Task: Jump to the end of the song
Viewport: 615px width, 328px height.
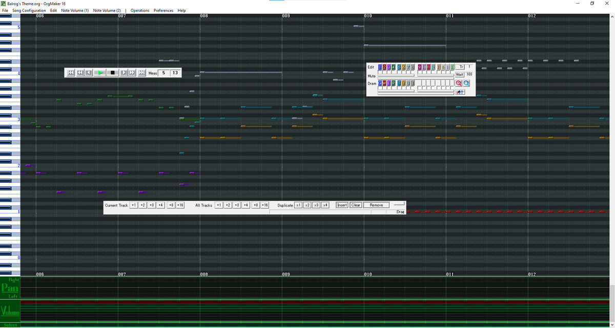Action: [x=142, y=73]
